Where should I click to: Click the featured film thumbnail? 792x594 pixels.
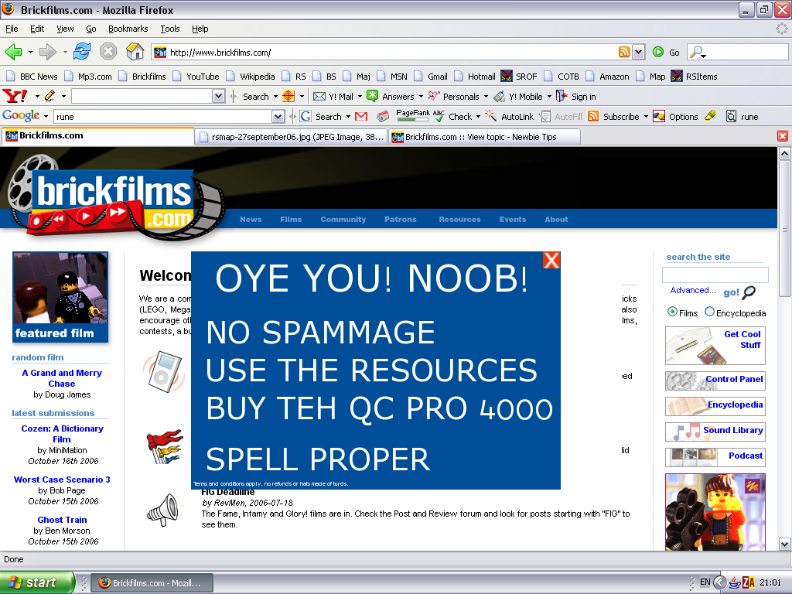tap(60, 297)
